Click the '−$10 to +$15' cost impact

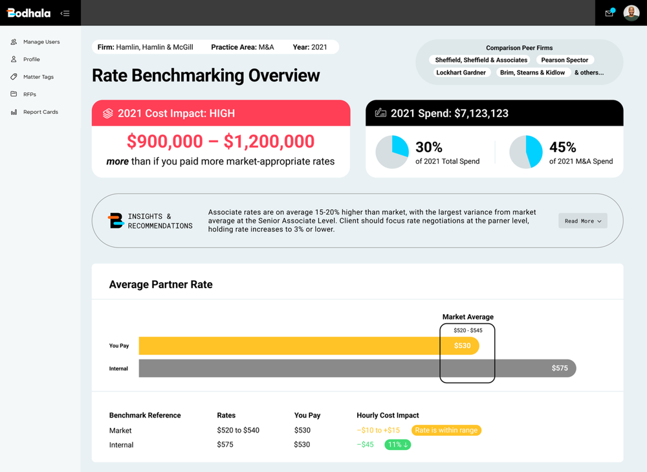click(378, 431)
